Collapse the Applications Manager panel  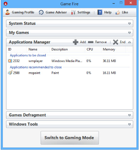click(129, 42)
